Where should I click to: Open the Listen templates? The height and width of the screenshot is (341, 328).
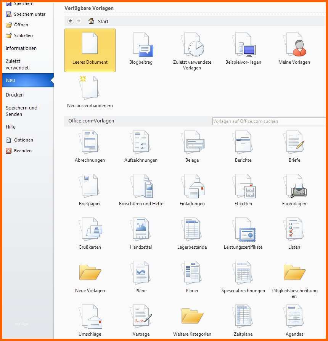point(294,233)
